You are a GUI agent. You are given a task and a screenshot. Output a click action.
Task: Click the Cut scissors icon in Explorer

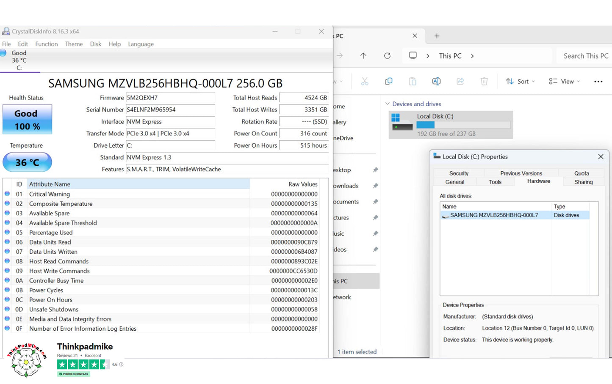click(365, 81)
